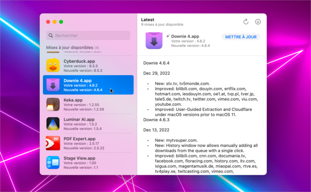Screen dimensions: 311x192
Task: Click 'New: stv.tv, tv5monde.com.' bullet
Action: click(182, 84)
